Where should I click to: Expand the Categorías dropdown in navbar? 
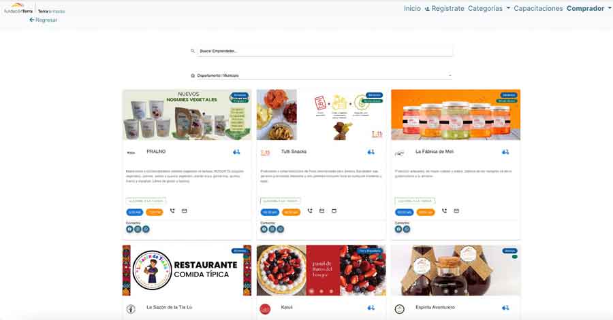click(489, 8)
